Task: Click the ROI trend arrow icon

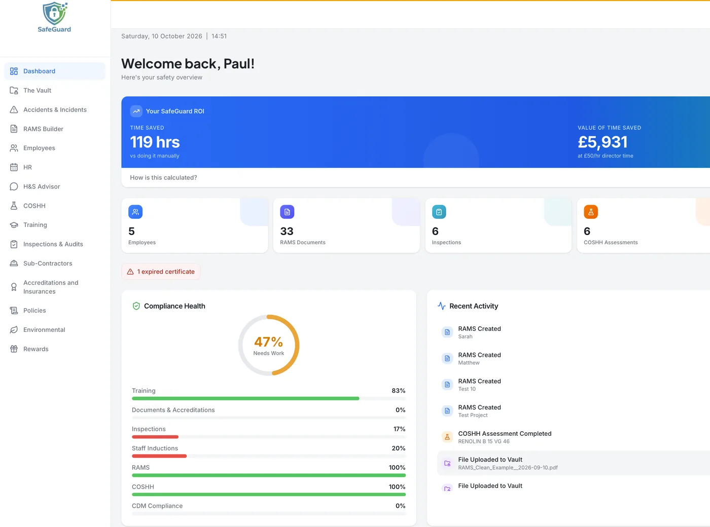Action: (x=136, y=111)
